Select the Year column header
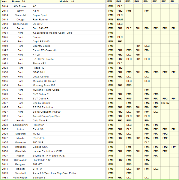 tap(5, 2)
